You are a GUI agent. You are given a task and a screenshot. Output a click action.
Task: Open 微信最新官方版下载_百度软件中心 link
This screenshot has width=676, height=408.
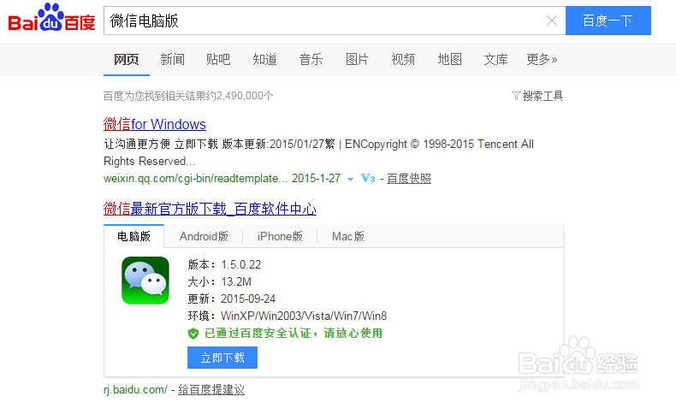[x=210, y=209]
